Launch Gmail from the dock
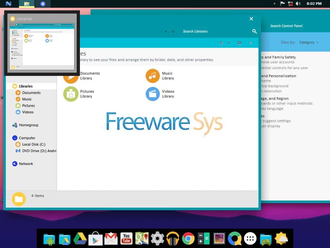This screenshot has width=330, height=248. (x=111, y=239)
